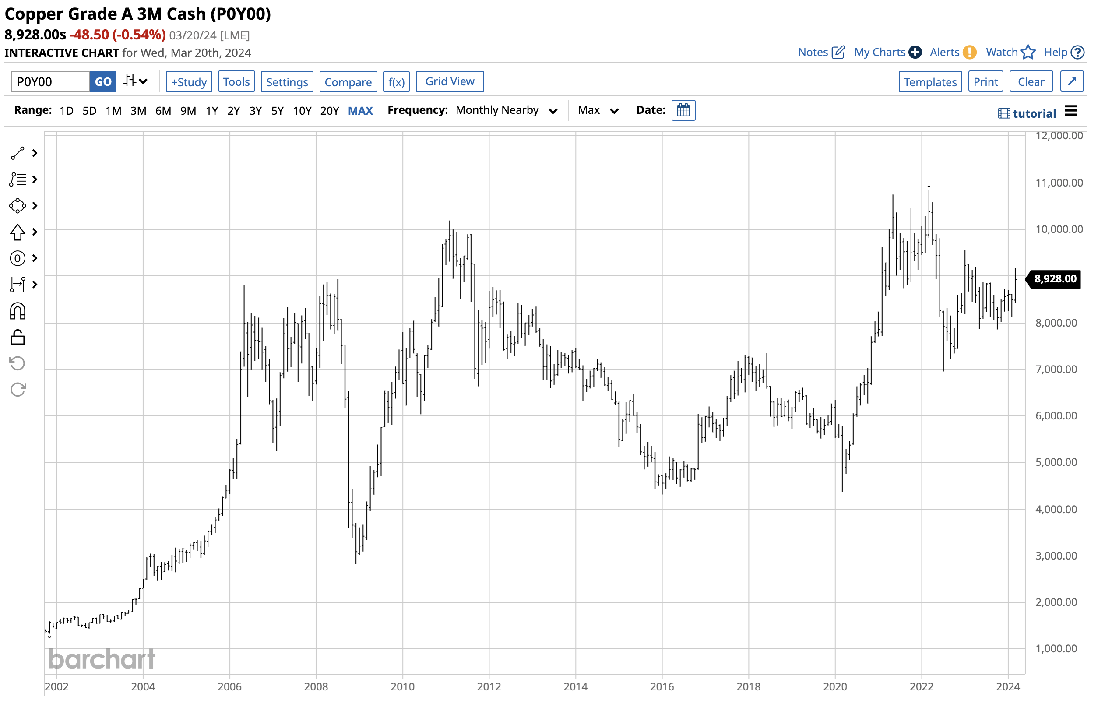Toggle magnet snapping on the chart
This screenshot has width=1112, height=725.
pos(18,311)
